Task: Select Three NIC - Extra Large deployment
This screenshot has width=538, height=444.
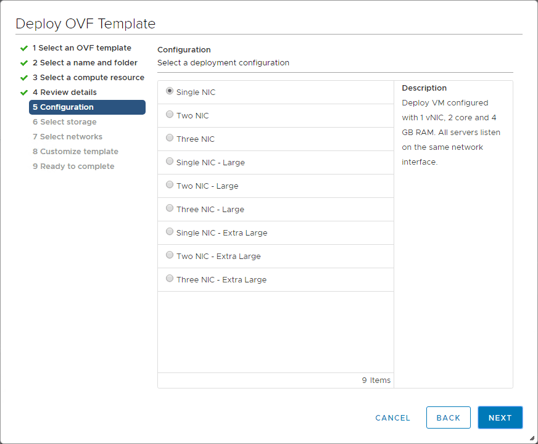Action: tap(170, 278)
